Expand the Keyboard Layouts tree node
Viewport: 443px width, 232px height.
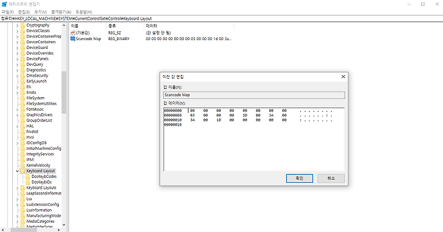[17, 188]
